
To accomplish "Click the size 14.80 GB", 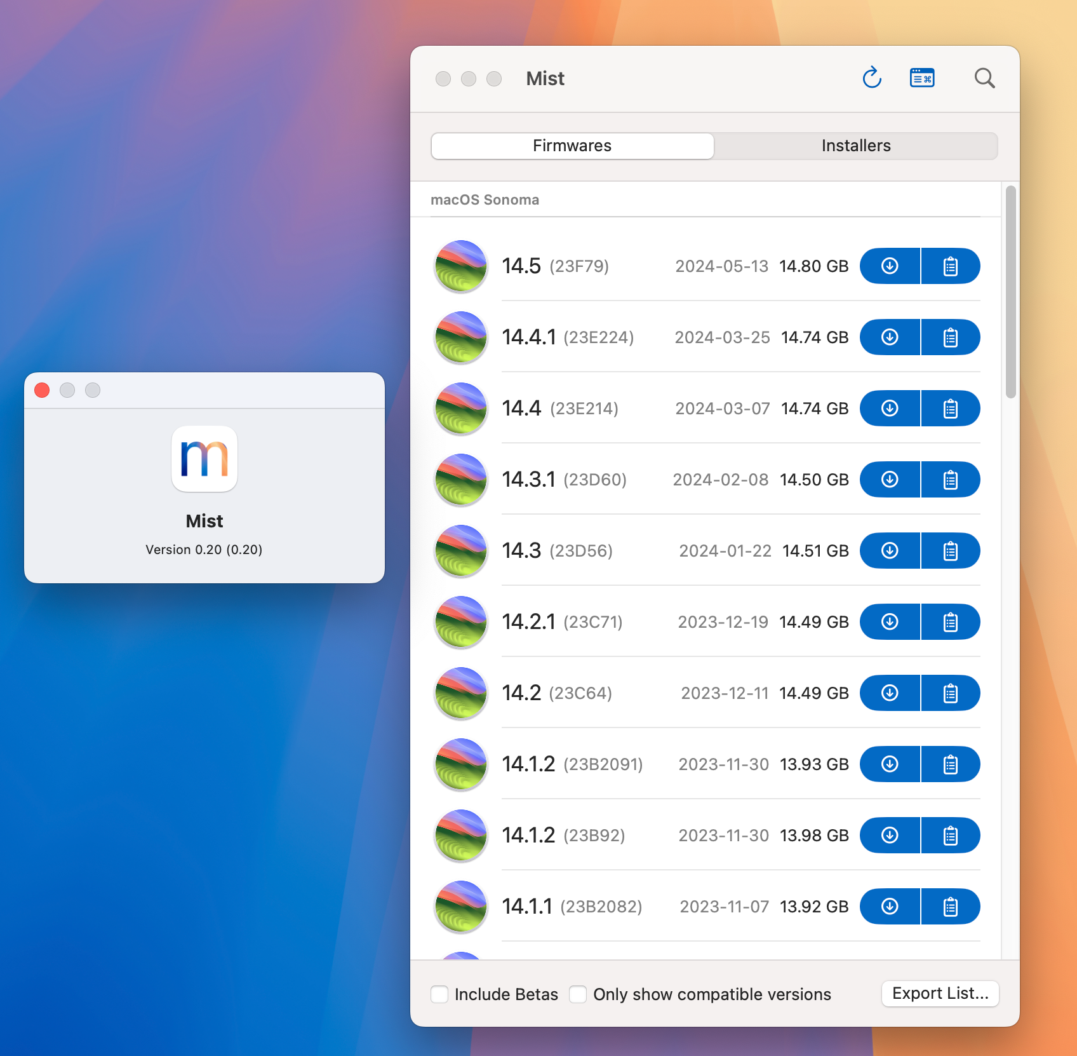I will click(x=814, y=266).
